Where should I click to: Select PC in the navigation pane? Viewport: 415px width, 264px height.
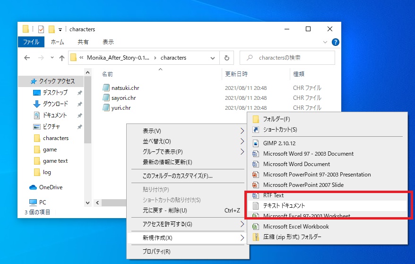coord(43,202)
